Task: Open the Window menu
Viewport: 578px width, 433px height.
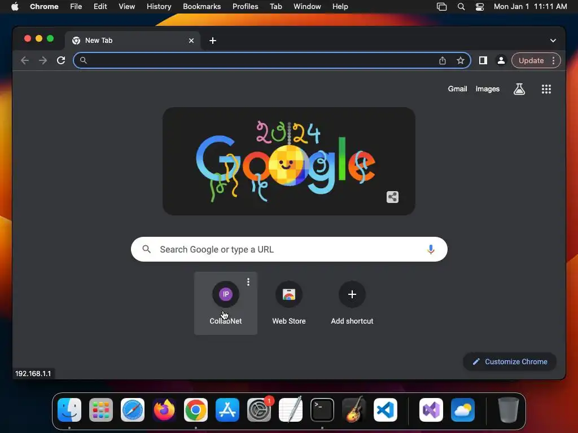Action: (307, 7)
